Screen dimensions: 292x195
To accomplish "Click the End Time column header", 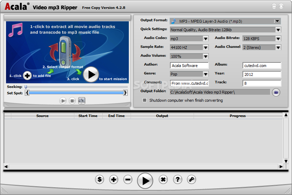I will click(116, 116).
